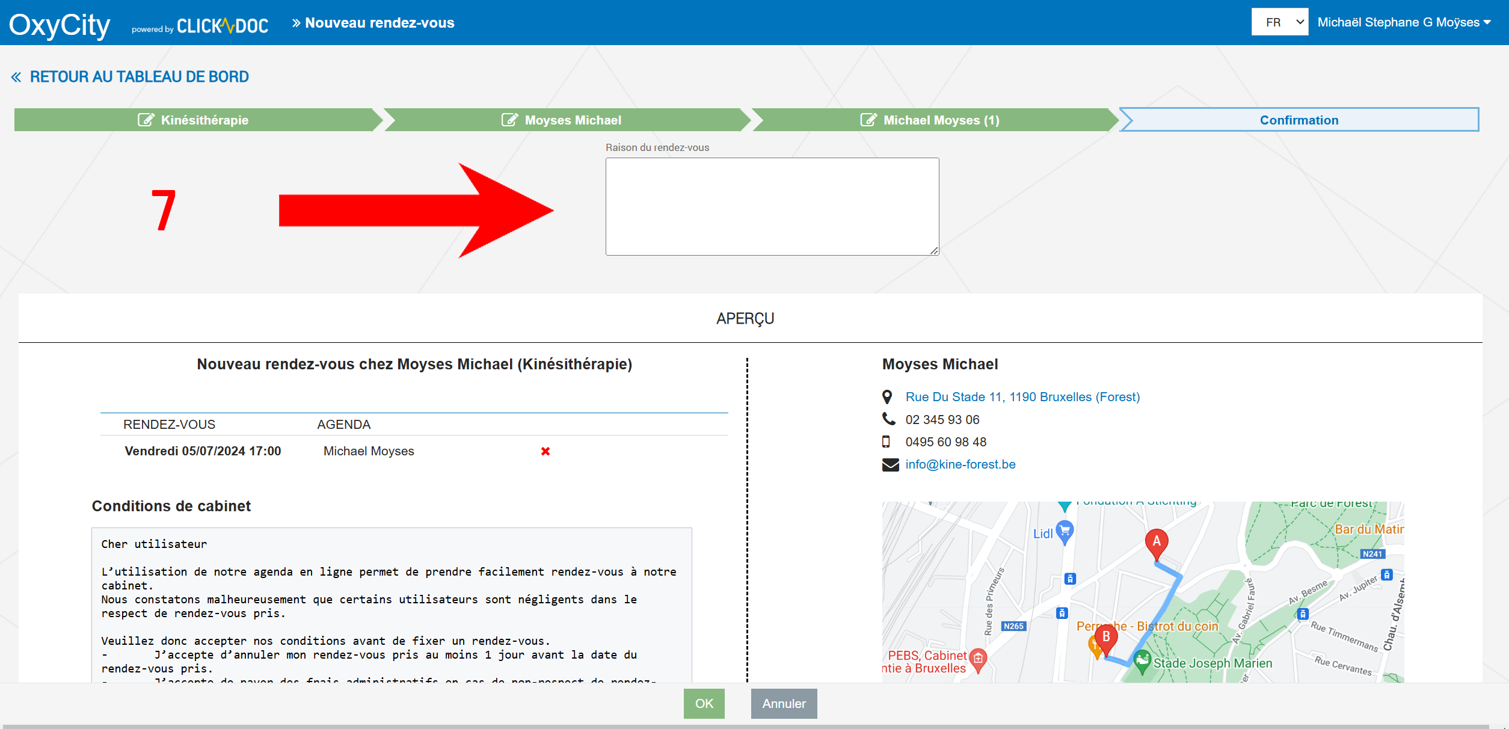Viewport: 1509px width, 729px height.
Task: Click the Lidl shop icon on map
Action: (x=1065, y=531)
